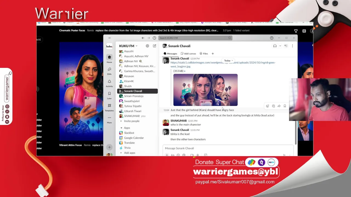
Task: Open the hamburger menu in Slack titlebar
Action: pyautogui.click(x=109, y=38)
